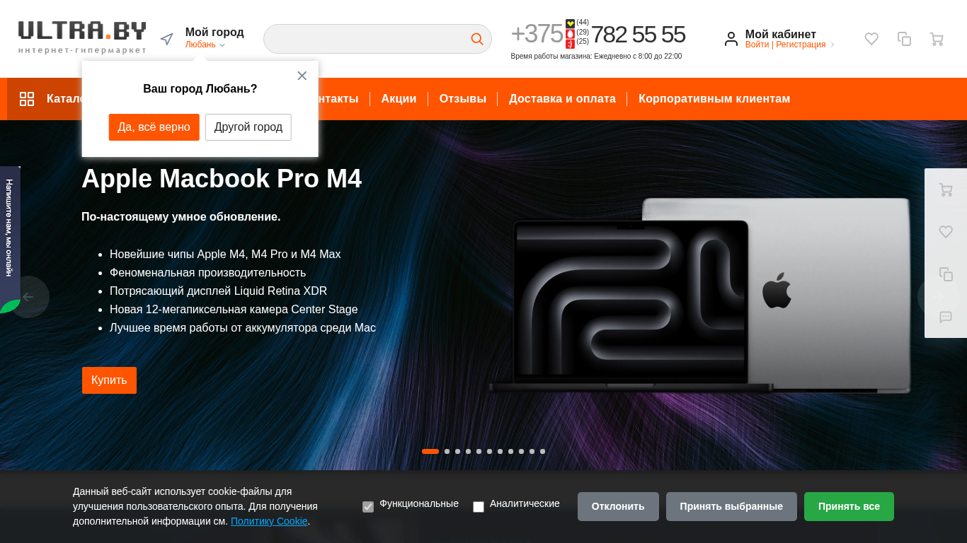This screenshot has height=543, width=967.
Task: Click Принять все button
Action: [849, 507]
